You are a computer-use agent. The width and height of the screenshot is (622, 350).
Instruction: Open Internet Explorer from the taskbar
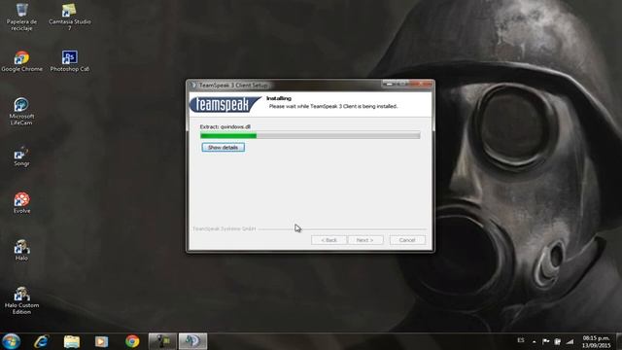[41, 341]
